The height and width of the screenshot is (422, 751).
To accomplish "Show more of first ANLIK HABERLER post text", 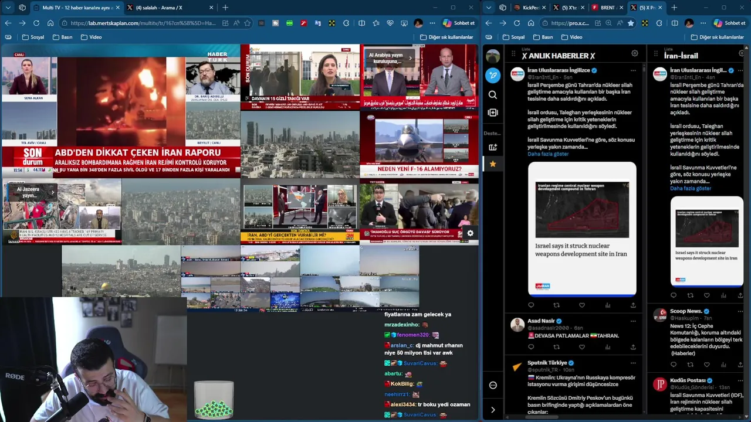I will pyautogui.click(x=548, y=154).
